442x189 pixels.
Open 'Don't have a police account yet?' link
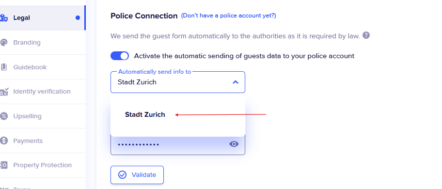coord(229,16)
